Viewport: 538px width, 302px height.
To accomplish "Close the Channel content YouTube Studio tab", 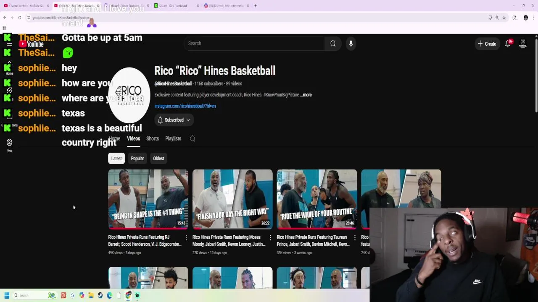I will [48, 6].
